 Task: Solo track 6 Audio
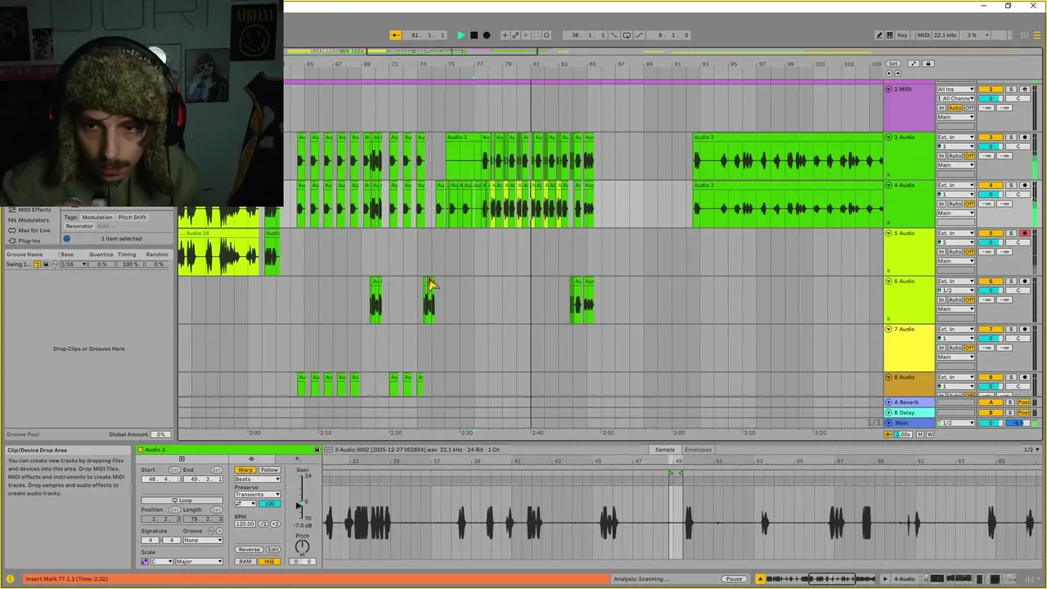1011,281
